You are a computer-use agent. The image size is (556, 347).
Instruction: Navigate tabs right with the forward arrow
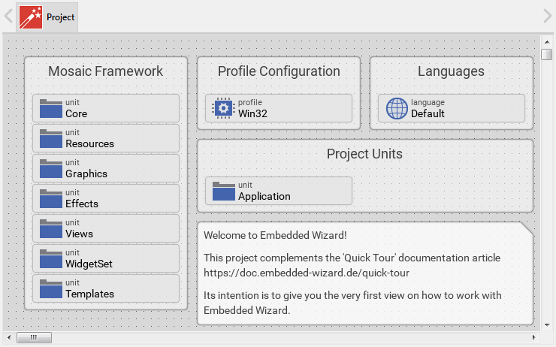547,17
